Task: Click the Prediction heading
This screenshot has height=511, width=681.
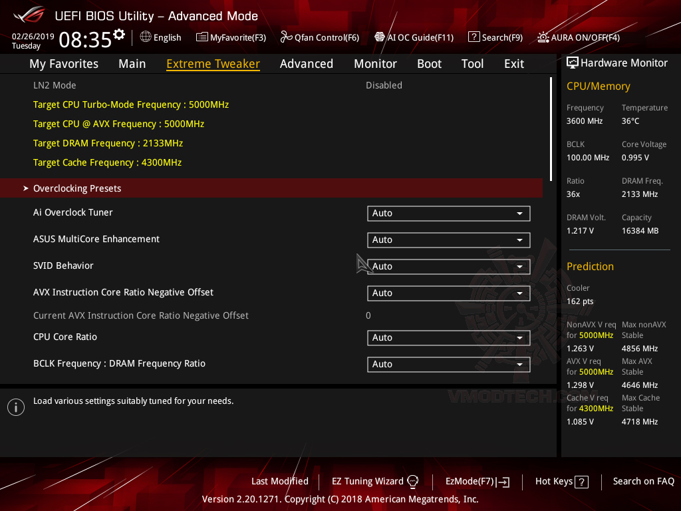Action: [591, 266]
